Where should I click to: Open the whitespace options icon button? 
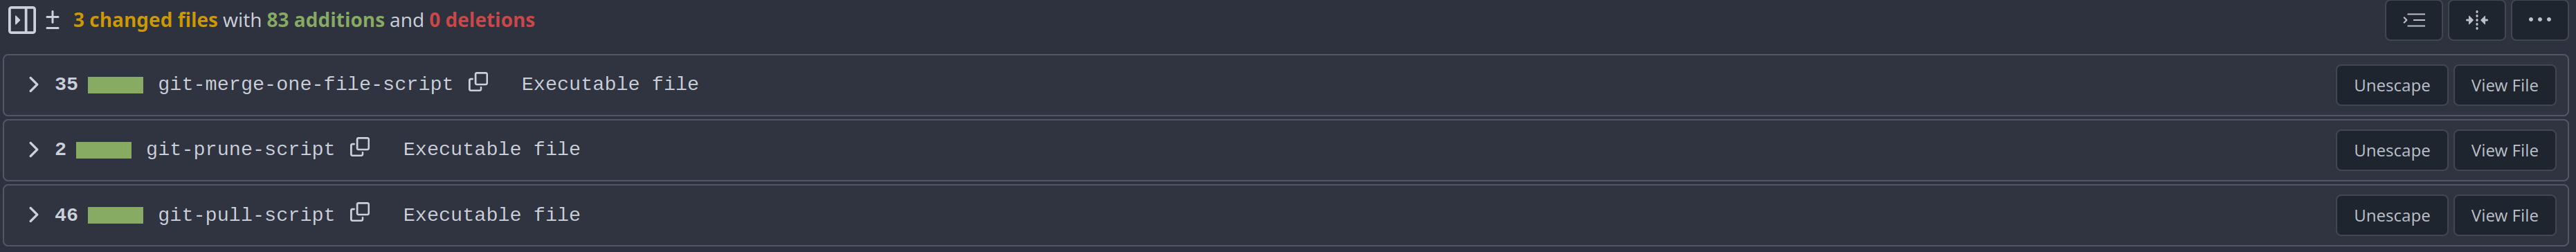coord(2414,20)
